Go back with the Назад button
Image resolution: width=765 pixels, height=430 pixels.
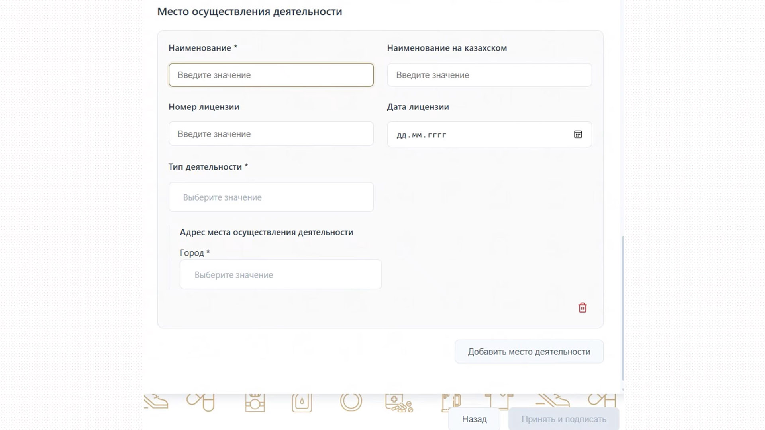click(x=474, y=419)
